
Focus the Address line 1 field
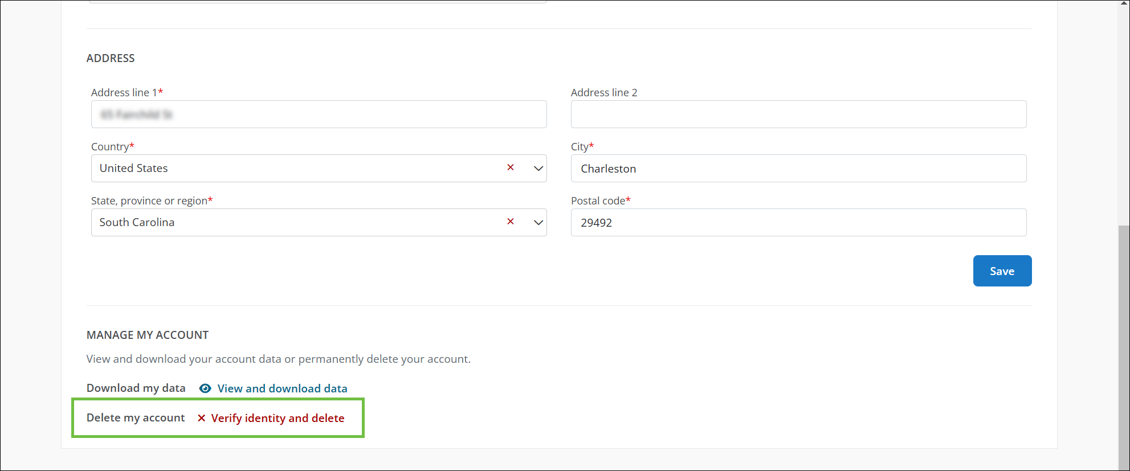point(319,114)
